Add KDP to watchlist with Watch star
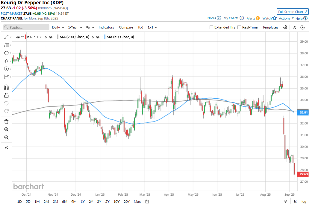Viewport: 309px width, 204px height. [x=269, y=18]
